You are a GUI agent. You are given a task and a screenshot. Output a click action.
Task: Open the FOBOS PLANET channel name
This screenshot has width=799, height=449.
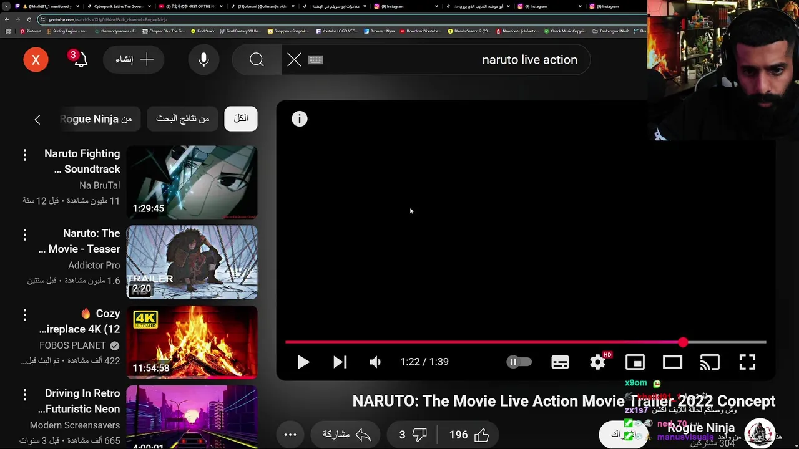(72, 345)
